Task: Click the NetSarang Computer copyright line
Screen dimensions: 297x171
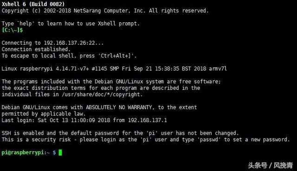Action: (105, 11)
